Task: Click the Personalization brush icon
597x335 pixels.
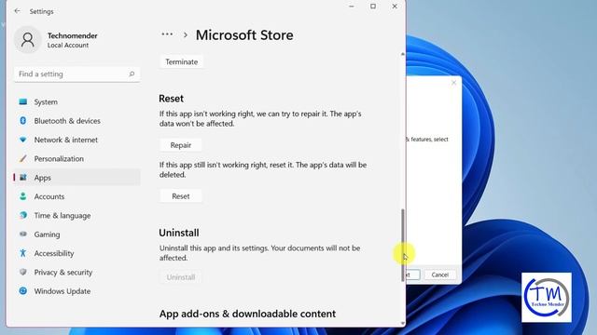Action: pyautogui.click(x=22, y=158)
